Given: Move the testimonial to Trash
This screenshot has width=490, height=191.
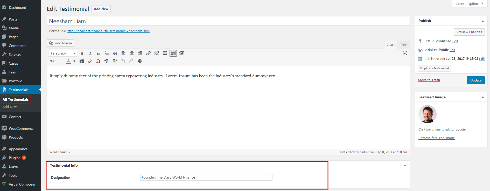Looking at the screenshot, I should (x=429, y=80).
